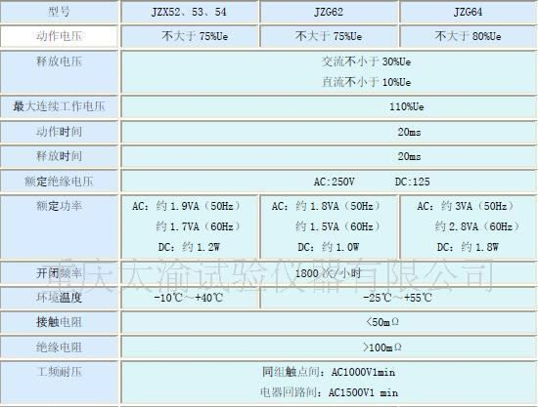Click the 20ms value in 动作时间 row
Screen dimensions: 538x407
pyautogui.click(x=409, y=132)
